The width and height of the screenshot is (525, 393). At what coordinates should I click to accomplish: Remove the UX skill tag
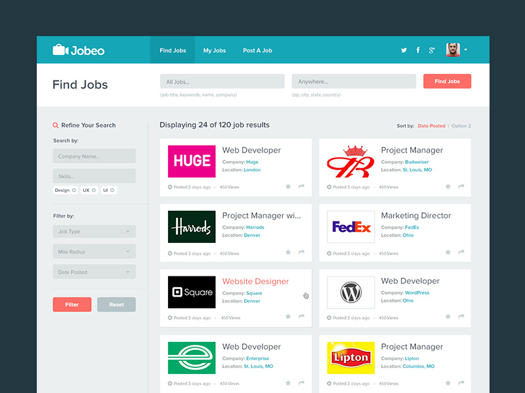94,190
